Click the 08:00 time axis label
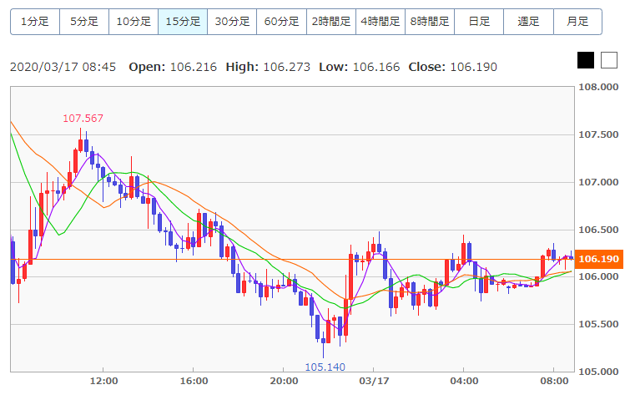This screenshot has width=630, height=395. tap(554, 381)
